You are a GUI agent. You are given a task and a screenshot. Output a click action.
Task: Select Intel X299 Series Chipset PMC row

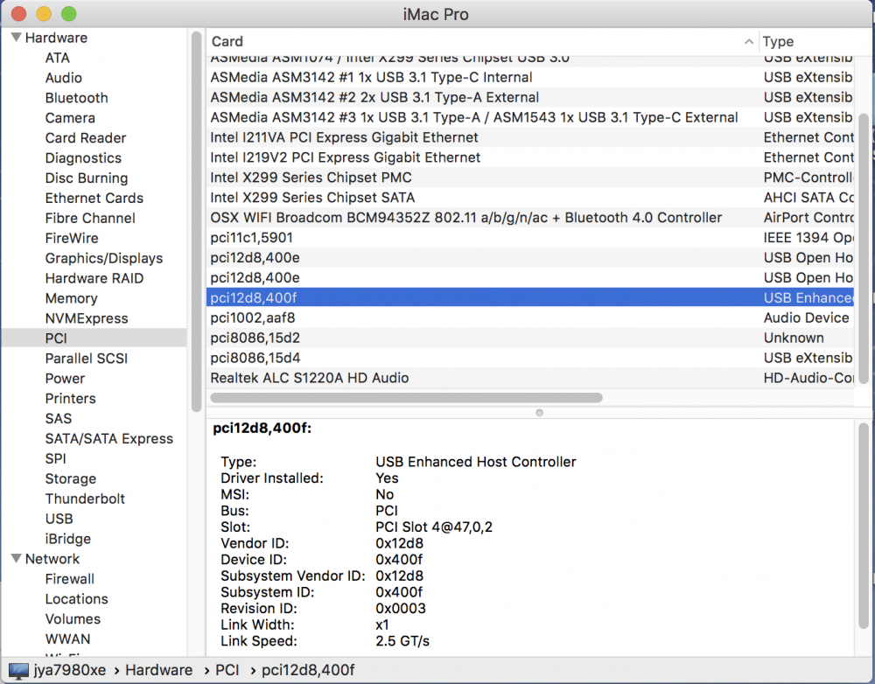coord(530,178)
